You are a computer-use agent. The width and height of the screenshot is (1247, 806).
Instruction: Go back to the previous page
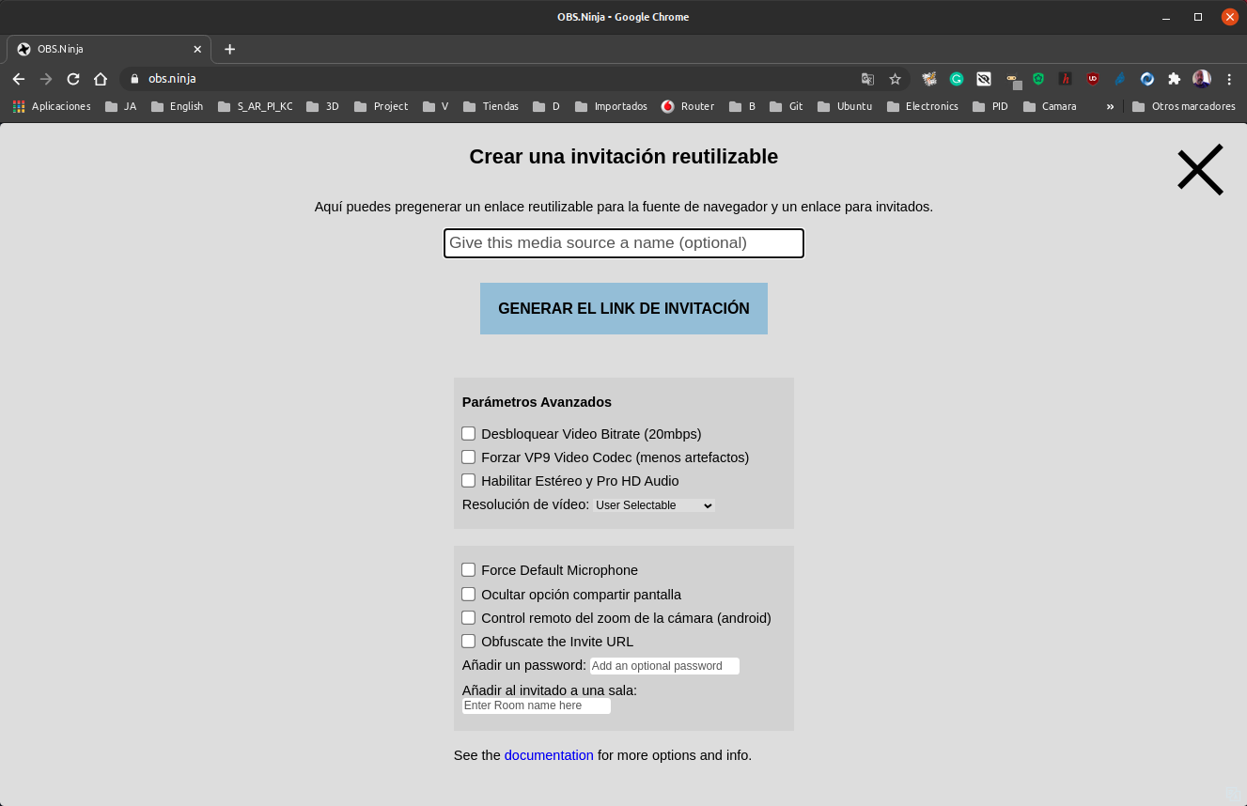point(19,79)
